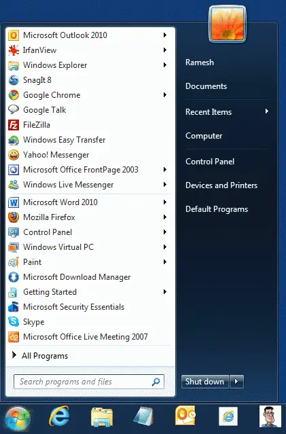Open the Outlook icon on the taskbar
This screenshot has height=434, width=286.
click(185, 416)
